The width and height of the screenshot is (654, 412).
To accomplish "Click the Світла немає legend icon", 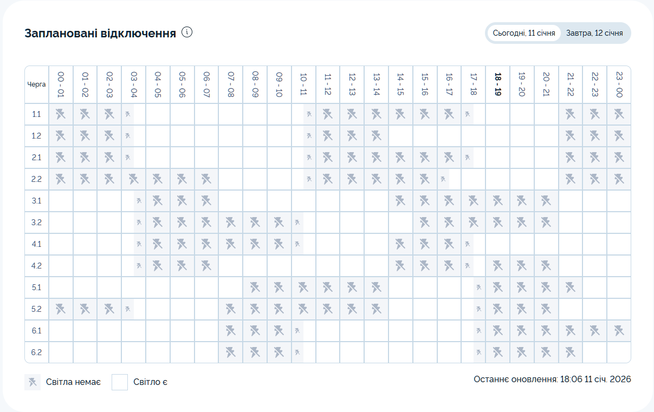I will tap(33, 382).
